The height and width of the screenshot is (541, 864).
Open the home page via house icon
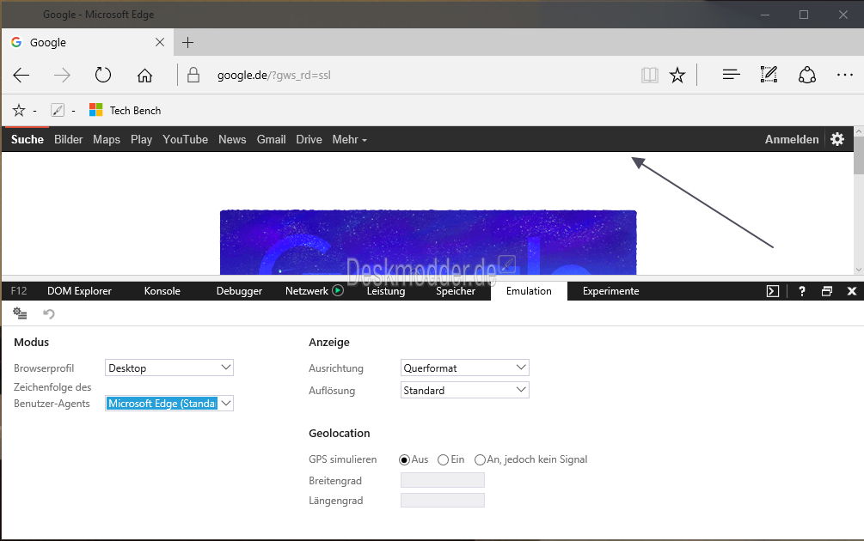click(145, 75)
